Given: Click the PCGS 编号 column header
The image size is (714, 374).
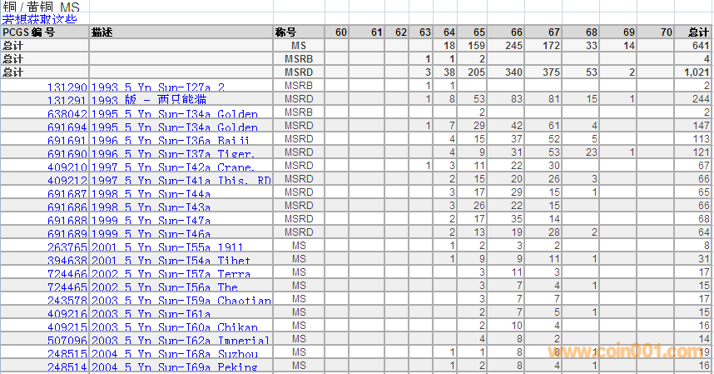Looking at the screenshot, I should (x=28, y=32).
